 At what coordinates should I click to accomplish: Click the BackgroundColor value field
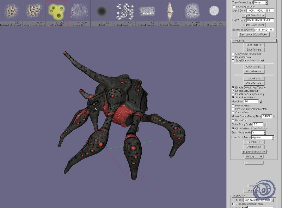263,30
